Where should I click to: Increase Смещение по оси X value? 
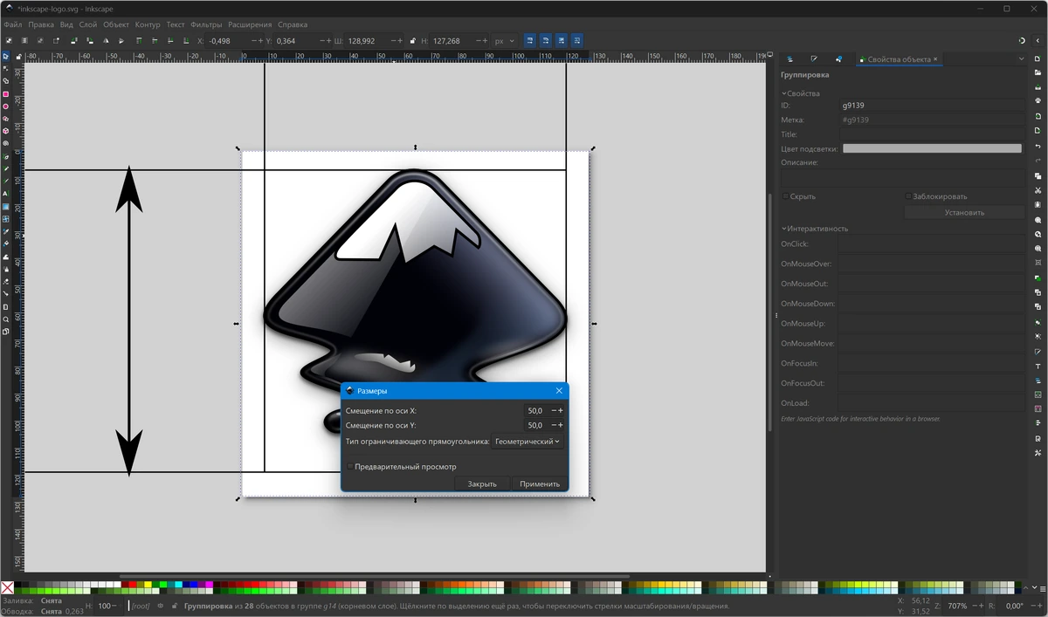pos(561,410)
